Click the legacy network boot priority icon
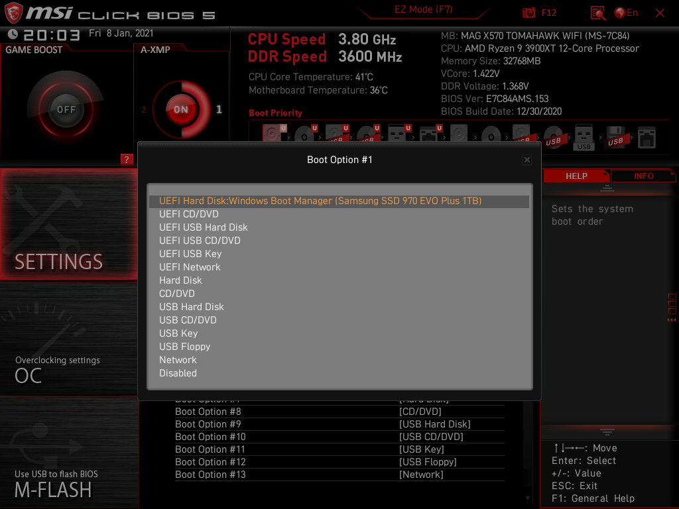Image resolution: width=679 pixels, height=509 pixels. (647, 138)
